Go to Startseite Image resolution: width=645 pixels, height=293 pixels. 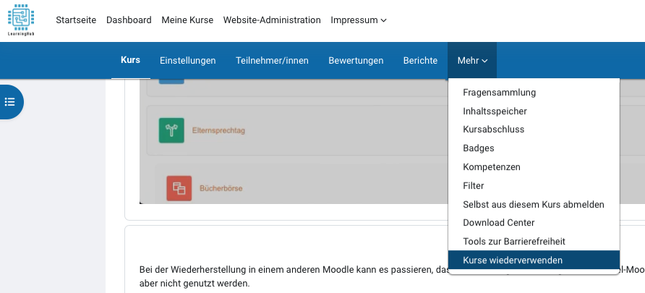pyautogui.click(x=76, y=20)
